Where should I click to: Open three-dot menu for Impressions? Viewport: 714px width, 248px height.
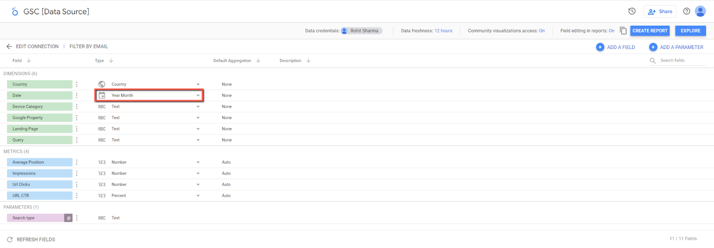tap(77, 173)
